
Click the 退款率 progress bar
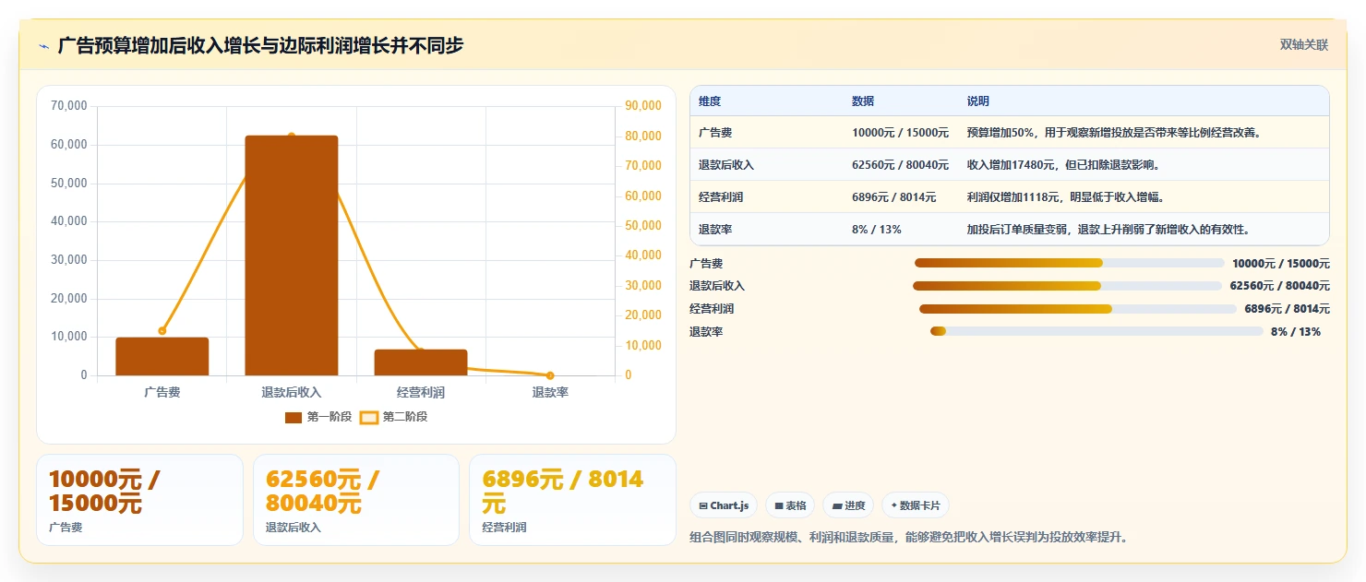tap(1096, 331)
